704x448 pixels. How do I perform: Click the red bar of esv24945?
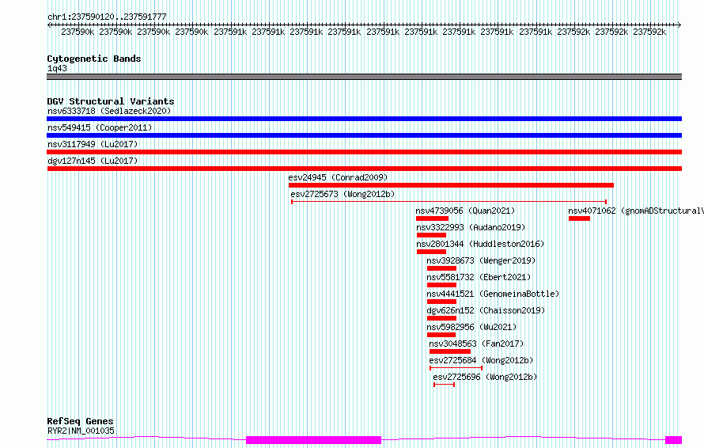[451, 185]
